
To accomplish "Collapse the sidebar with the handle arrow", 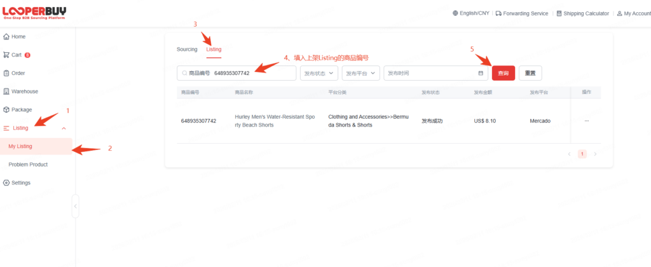I will click(x=75, y=206).
